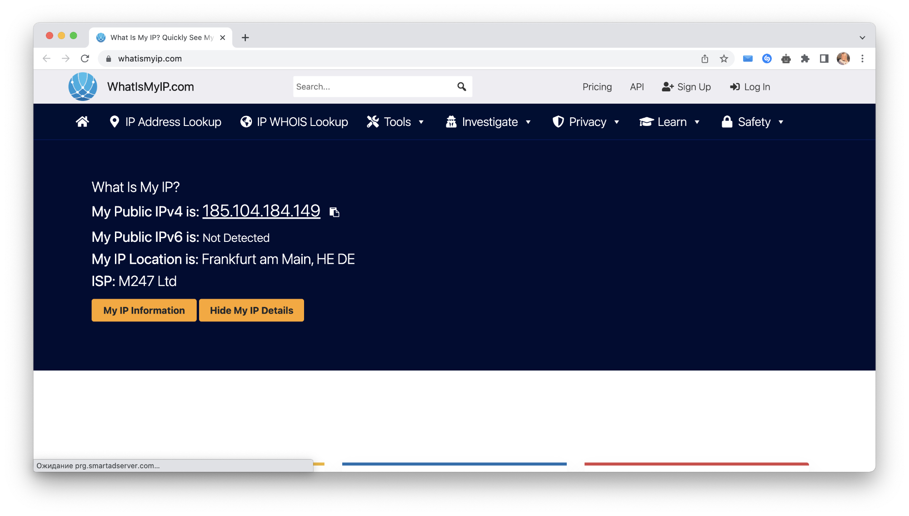Reload the page
The width and height of the screenshot is (909, 516).
85,59
